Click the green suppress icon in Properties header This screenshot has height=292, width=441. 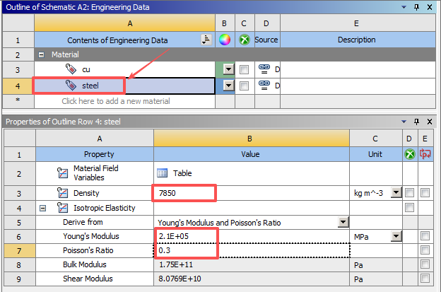pyautogui.click(x=410, y=154)
